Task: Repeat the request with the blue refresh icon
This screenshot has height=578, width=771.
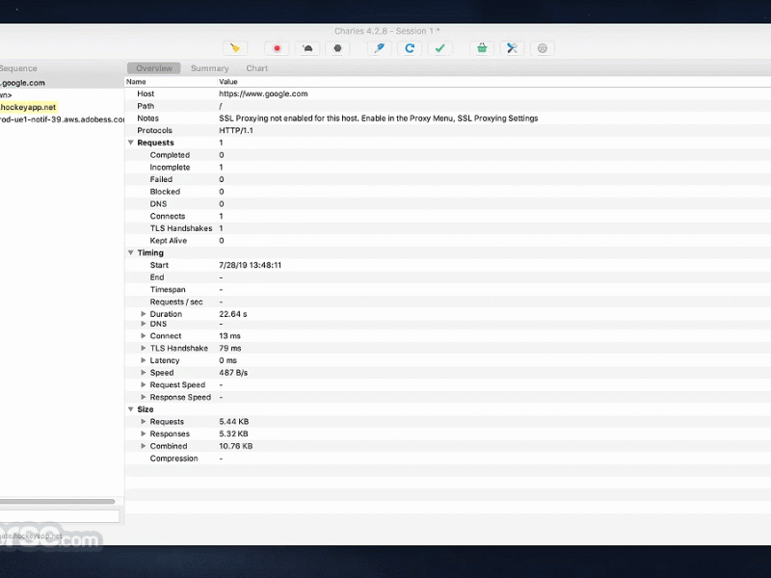Action: pos(410,48)
